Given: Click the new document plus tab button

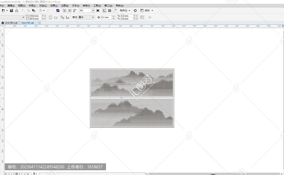Looking at the screenshot, I should 39,23.
